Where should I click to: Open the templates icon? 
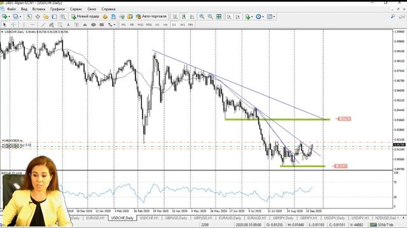(270, 16)
